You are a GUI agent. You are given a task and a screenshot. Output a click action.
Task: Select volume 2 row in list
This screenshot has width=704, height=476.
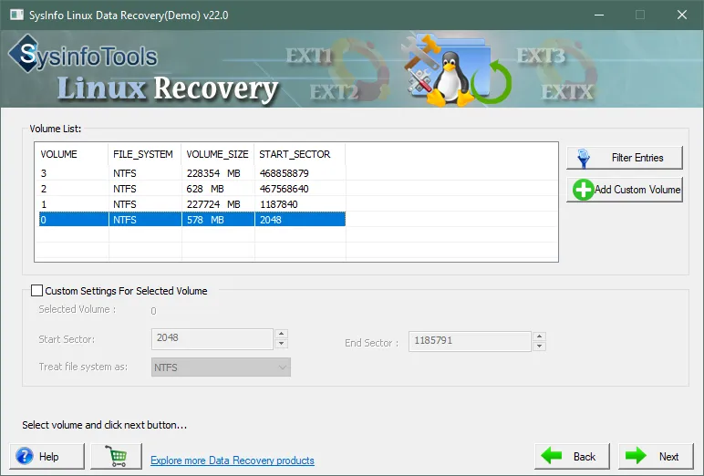[x=192, y=189]
